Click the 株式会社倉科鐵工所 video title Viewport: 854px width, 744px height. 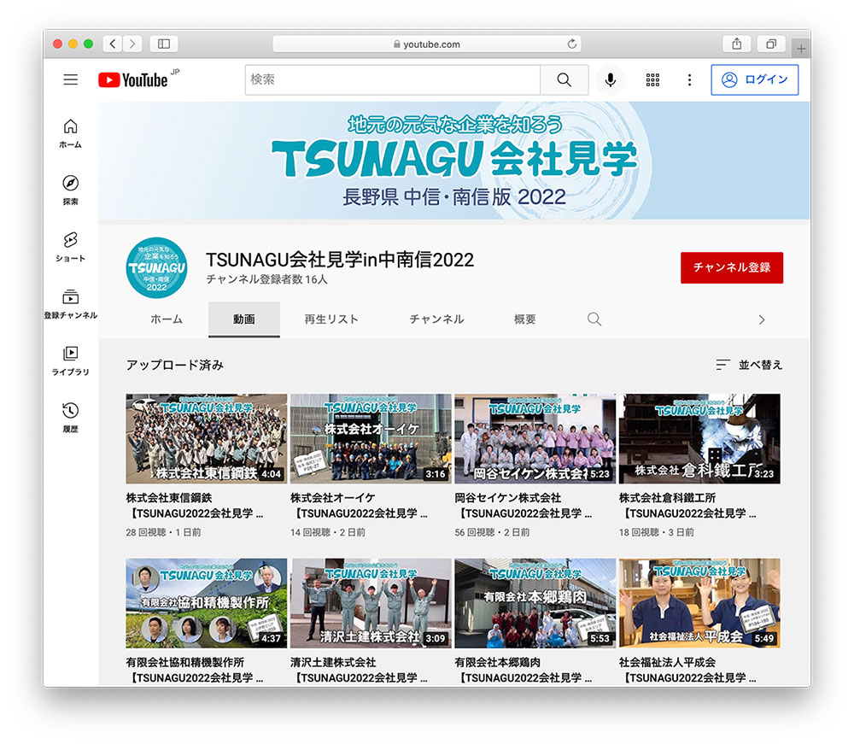(x=687, y=506)
